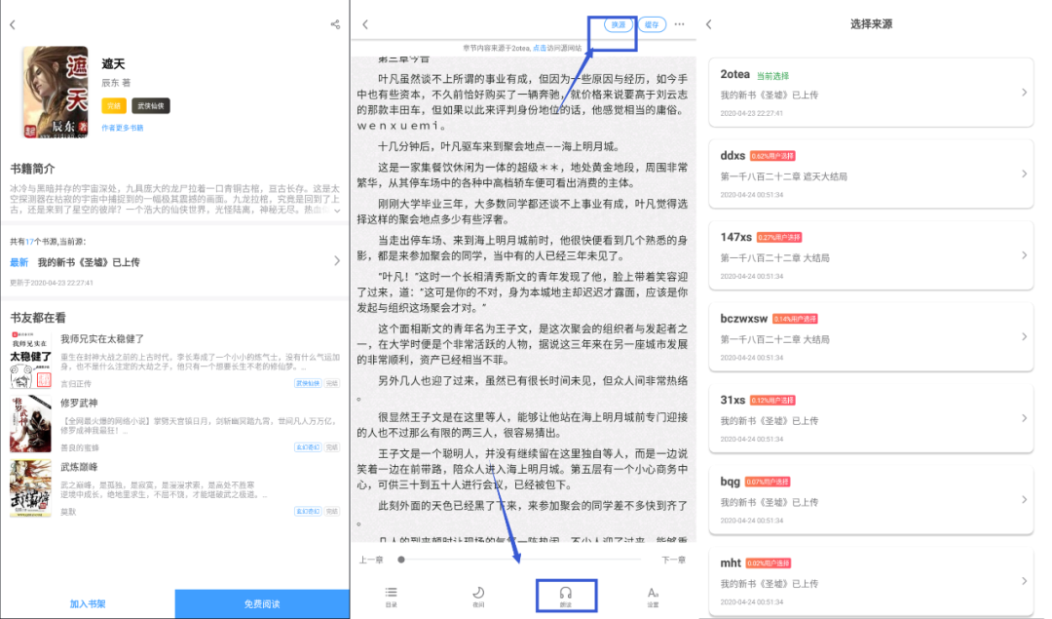Open the 遮天 book cover image
The height and width of the screenshot is (619, 1052).
click(x=56, y=92)
